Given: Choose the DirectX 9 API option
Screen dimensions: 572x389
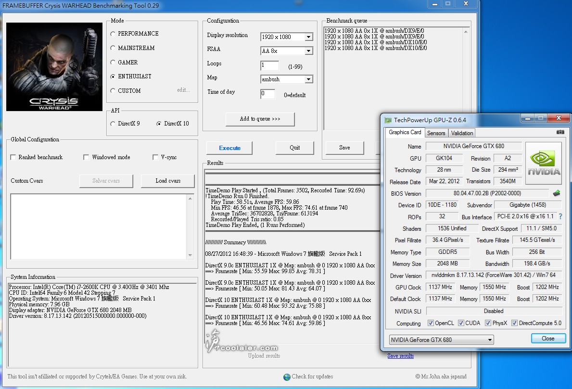Looking at the screenshot, I should coord(113,124).
